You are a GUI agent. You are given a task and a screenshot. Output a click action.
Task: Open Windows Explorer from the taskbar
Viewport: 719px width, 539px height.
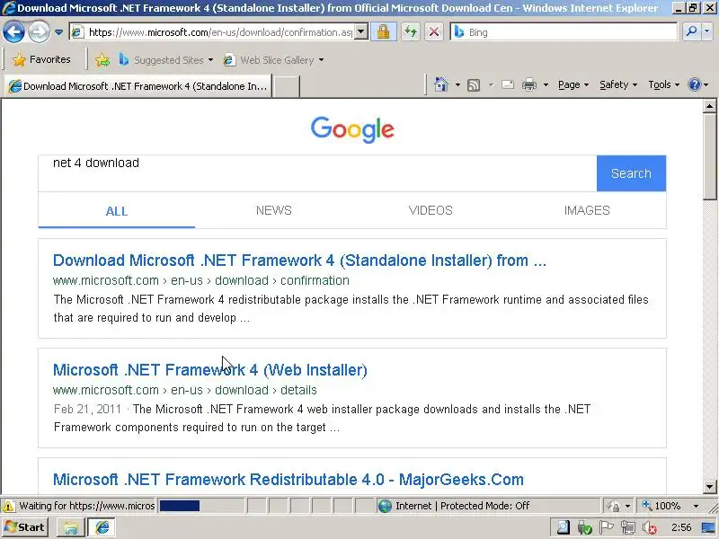click(x=70, y=527)
